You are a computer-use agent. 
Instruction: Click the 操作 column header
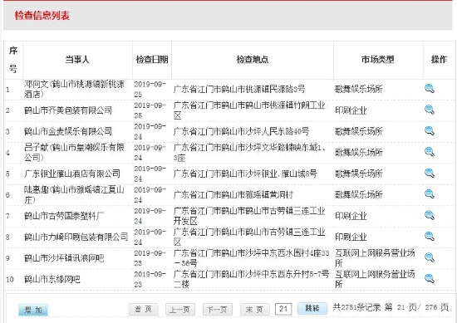pyautogui.click(x=439, y=60)
